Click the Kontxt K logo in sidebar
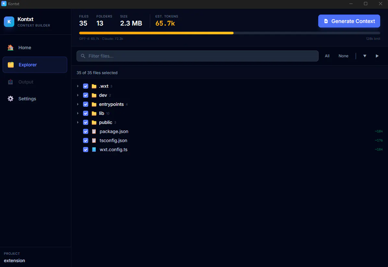 pyautogui.click(x=9, y=22)
